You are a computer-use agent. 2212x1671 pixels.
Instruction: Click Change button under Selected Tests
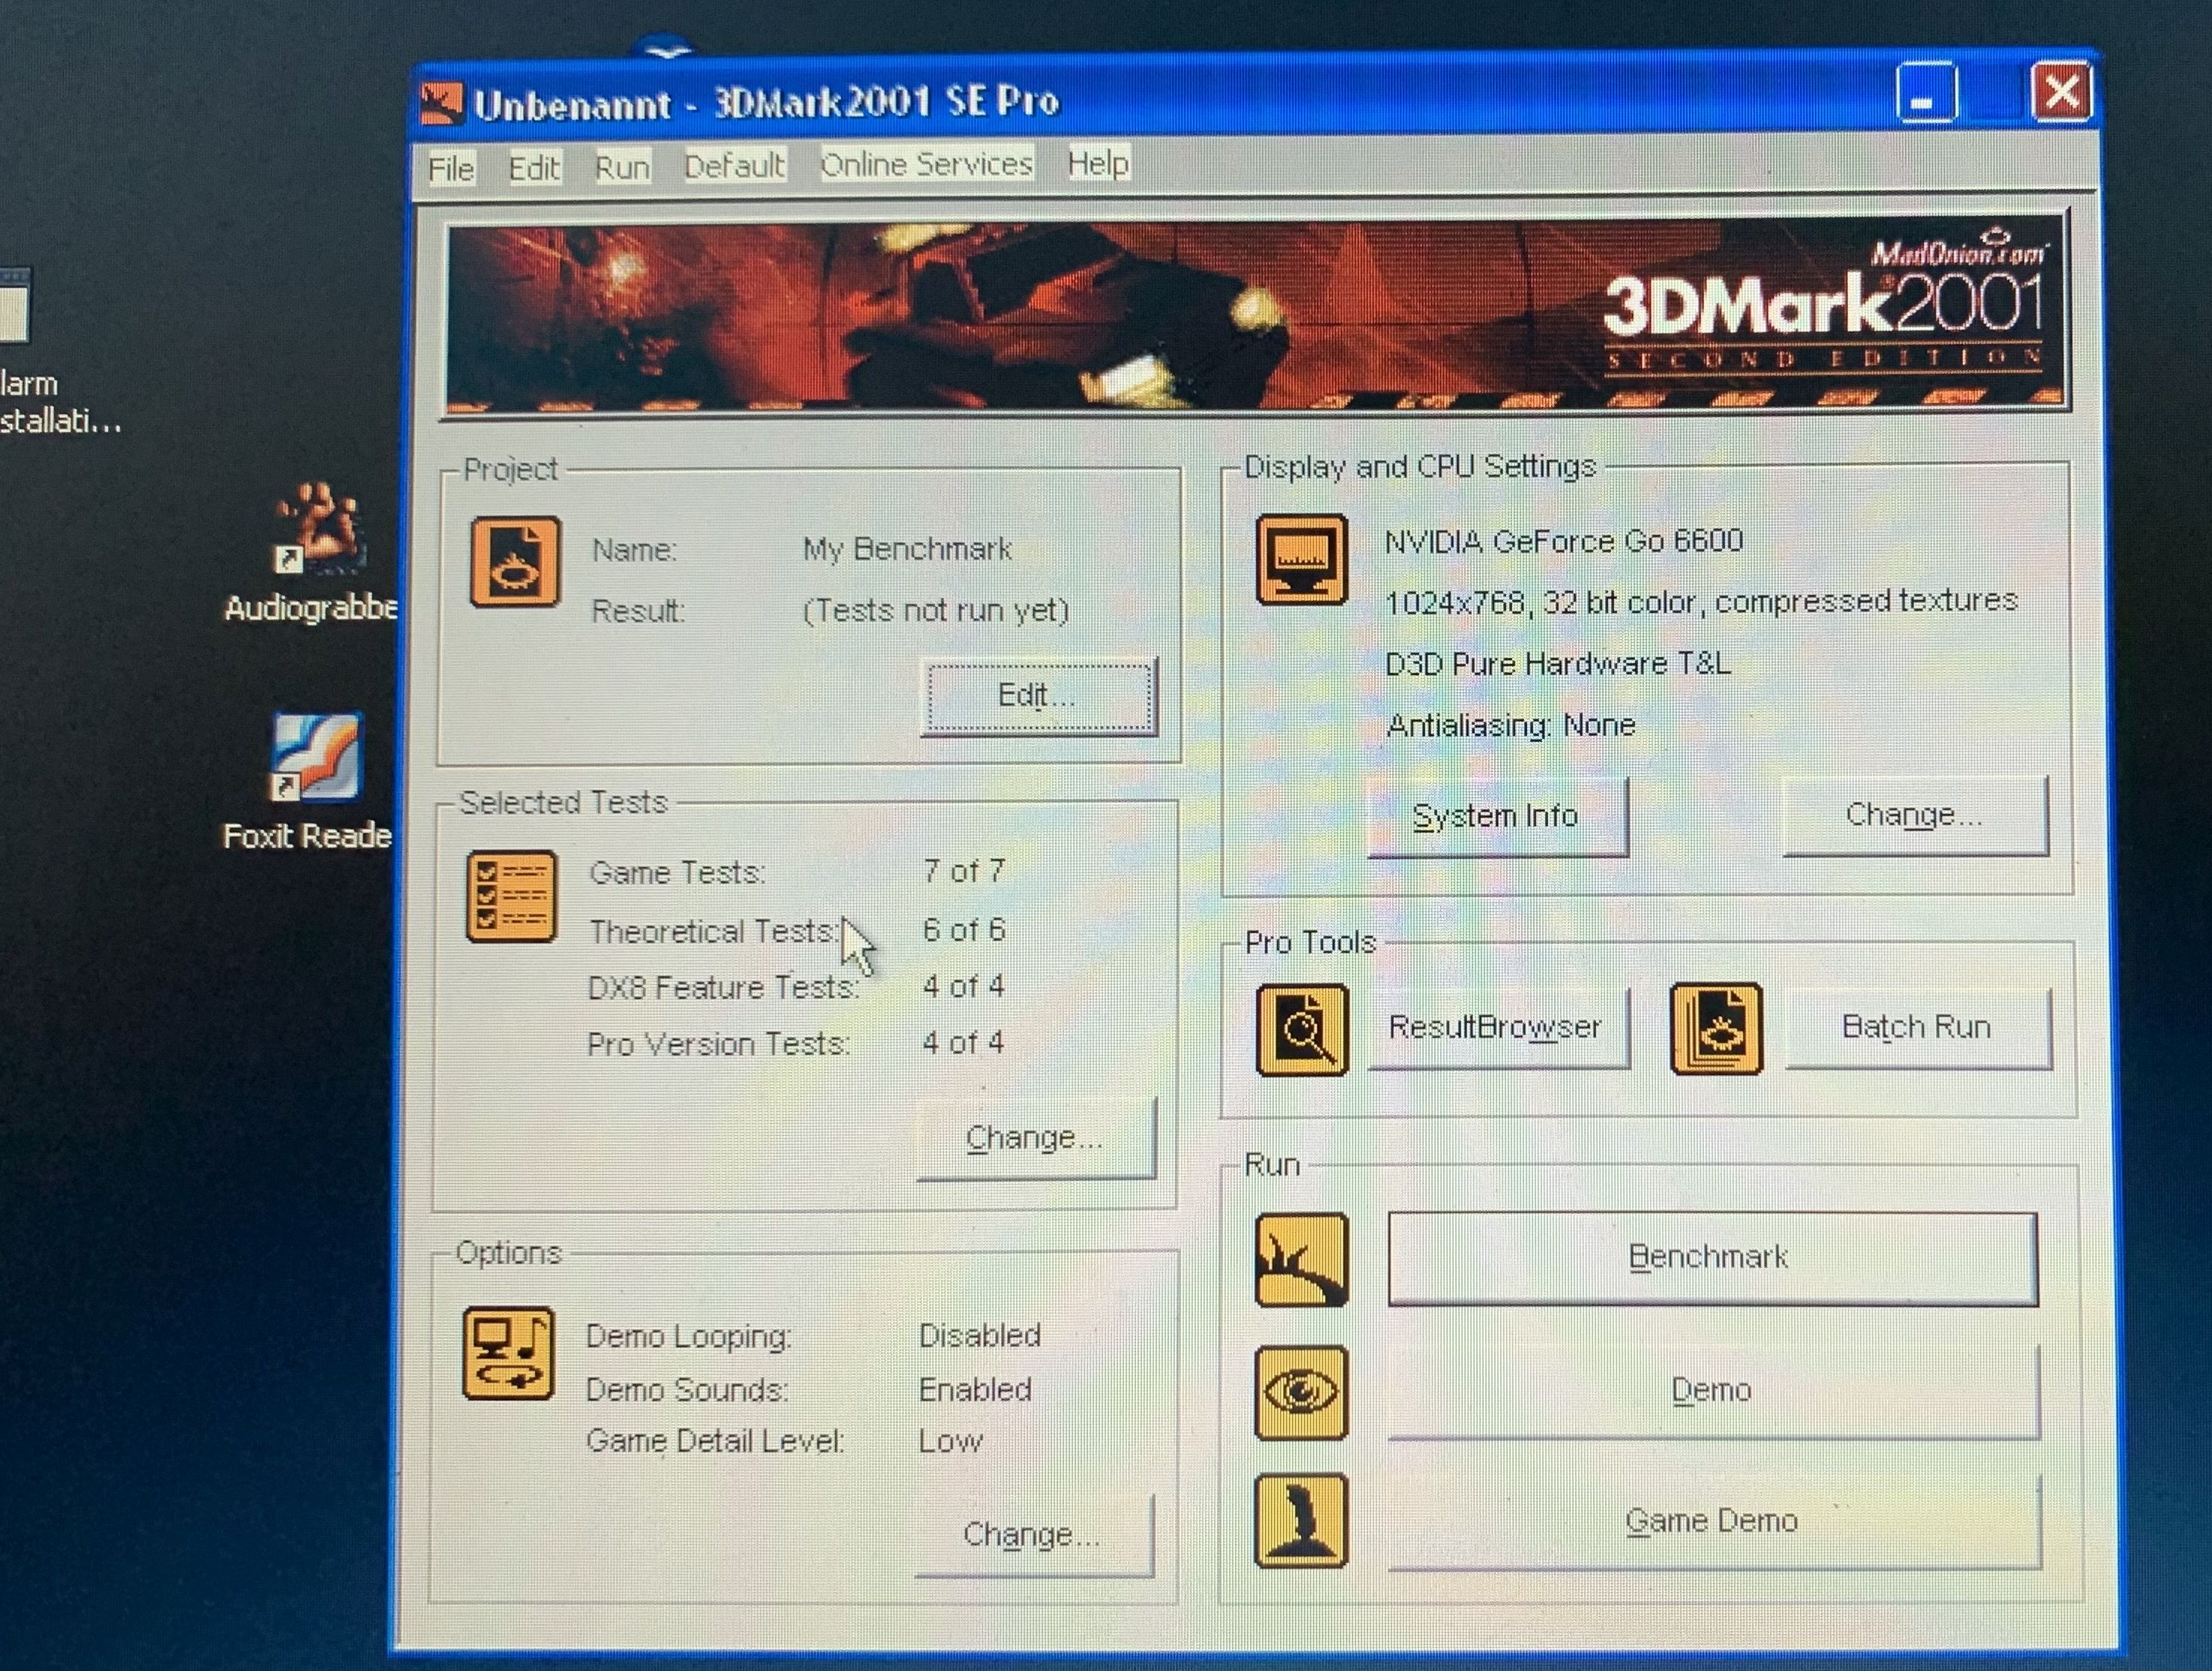[x=1035, y=1138]
